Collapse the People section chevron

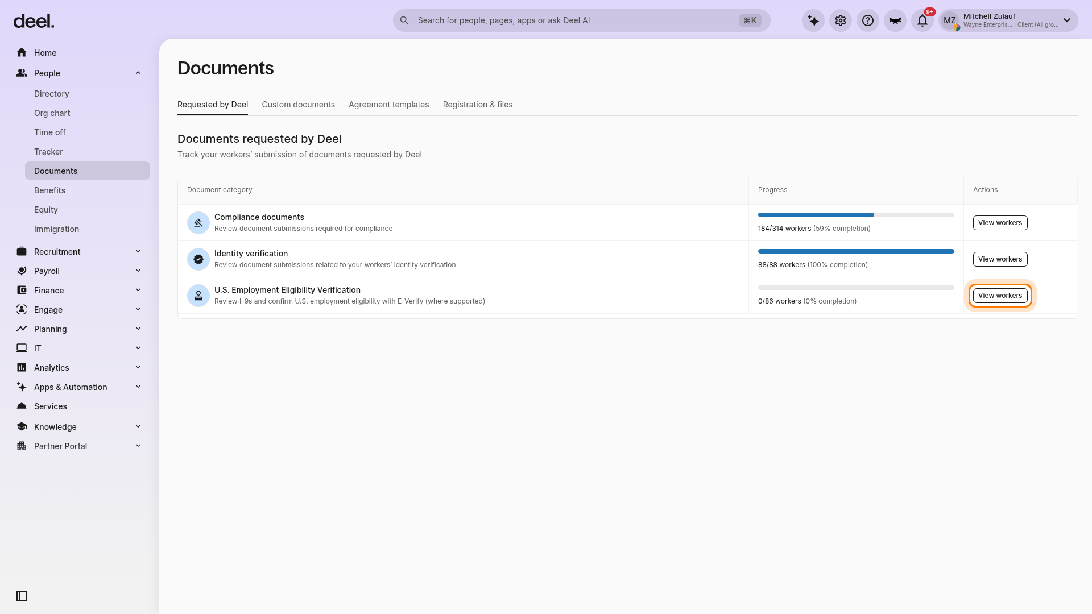coord(138,73)
